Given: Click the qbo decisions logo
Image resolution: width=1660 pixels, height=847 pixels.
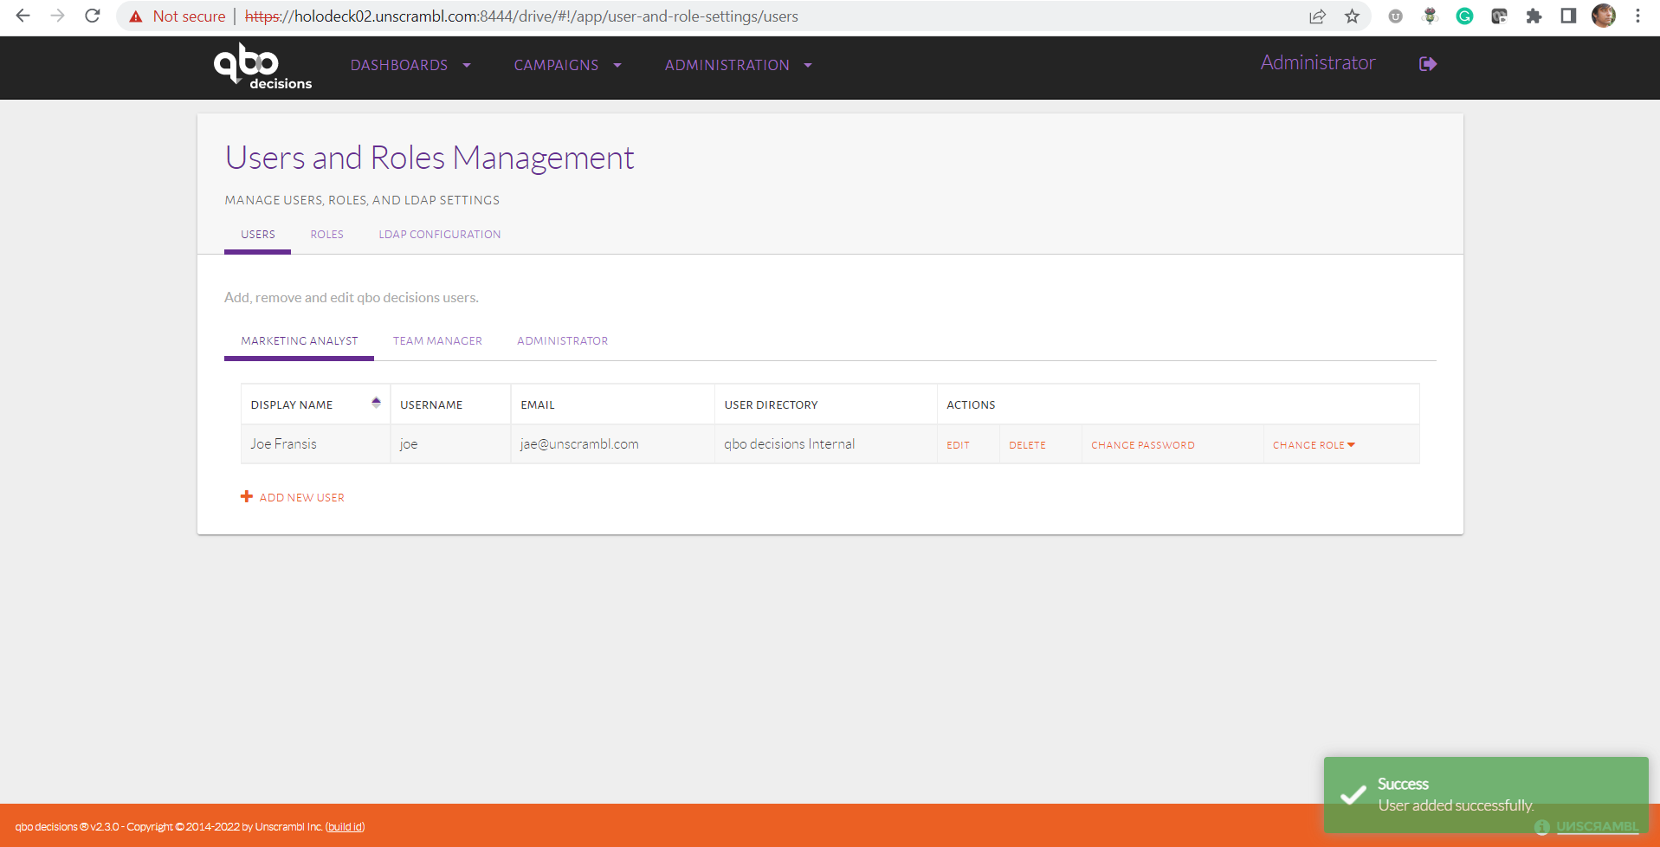Looking at the screenshot, I should click(x=262, y=67).
